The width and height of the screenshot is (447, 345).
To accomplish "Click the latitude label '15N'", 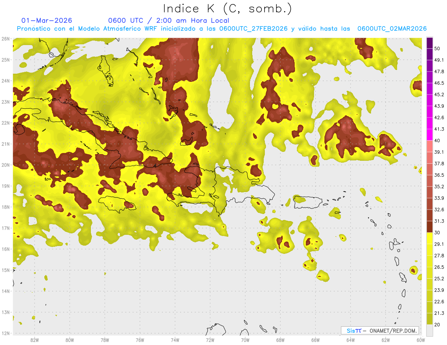I will tap(6, 270).
